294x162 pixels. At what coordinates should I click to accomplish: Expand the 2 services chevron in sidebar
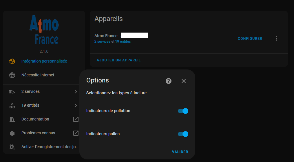(76, 92)
